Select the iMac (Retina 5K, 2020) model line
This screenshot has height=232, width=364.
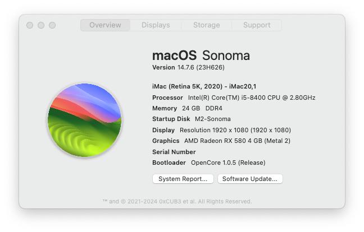coord(204,87)
